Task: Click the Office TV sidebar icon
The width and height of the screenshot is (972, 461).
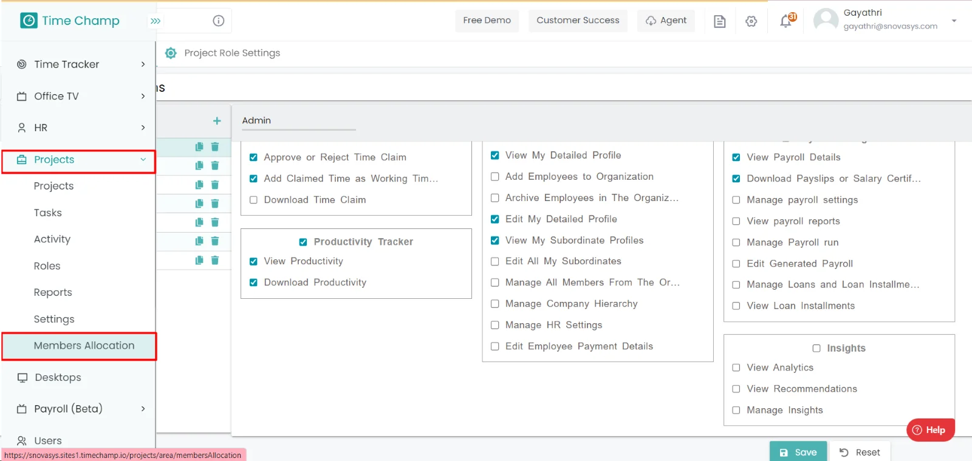Action: click(x=22, y=96)
